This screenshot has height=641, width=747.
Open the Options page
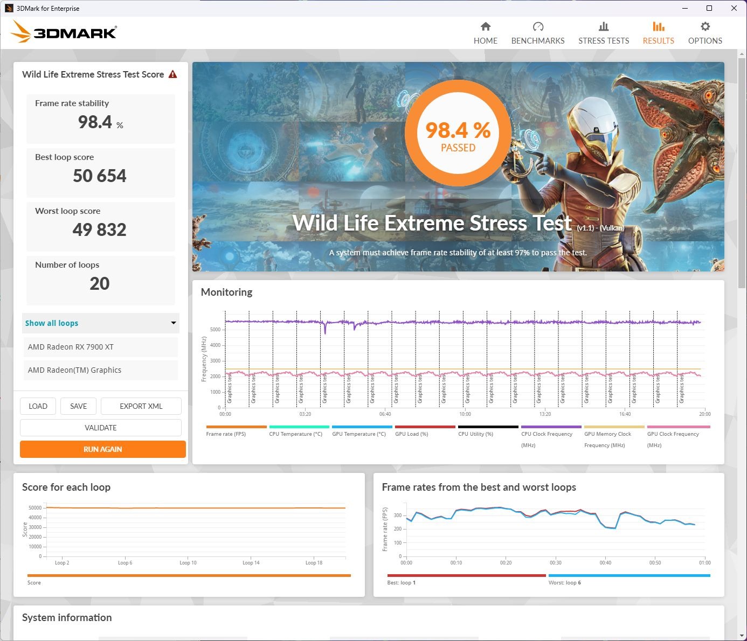705,33
